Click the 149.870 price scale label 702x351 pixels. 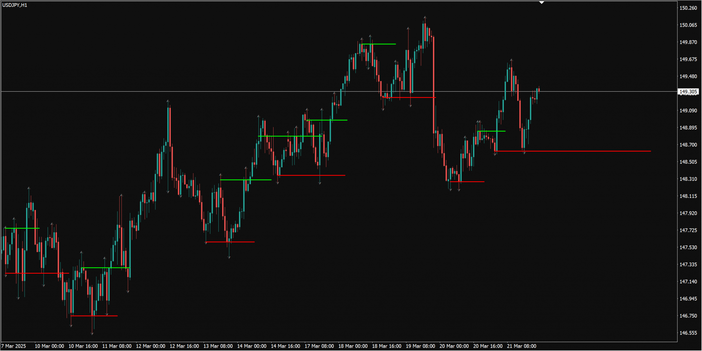point(688,42)
